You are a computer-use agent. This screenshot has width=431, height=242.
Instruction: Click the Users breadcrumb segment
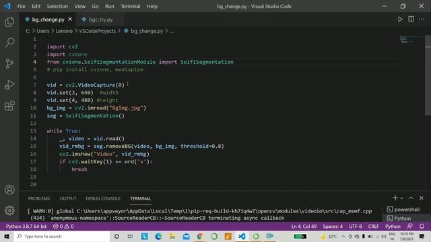(43, 31)
